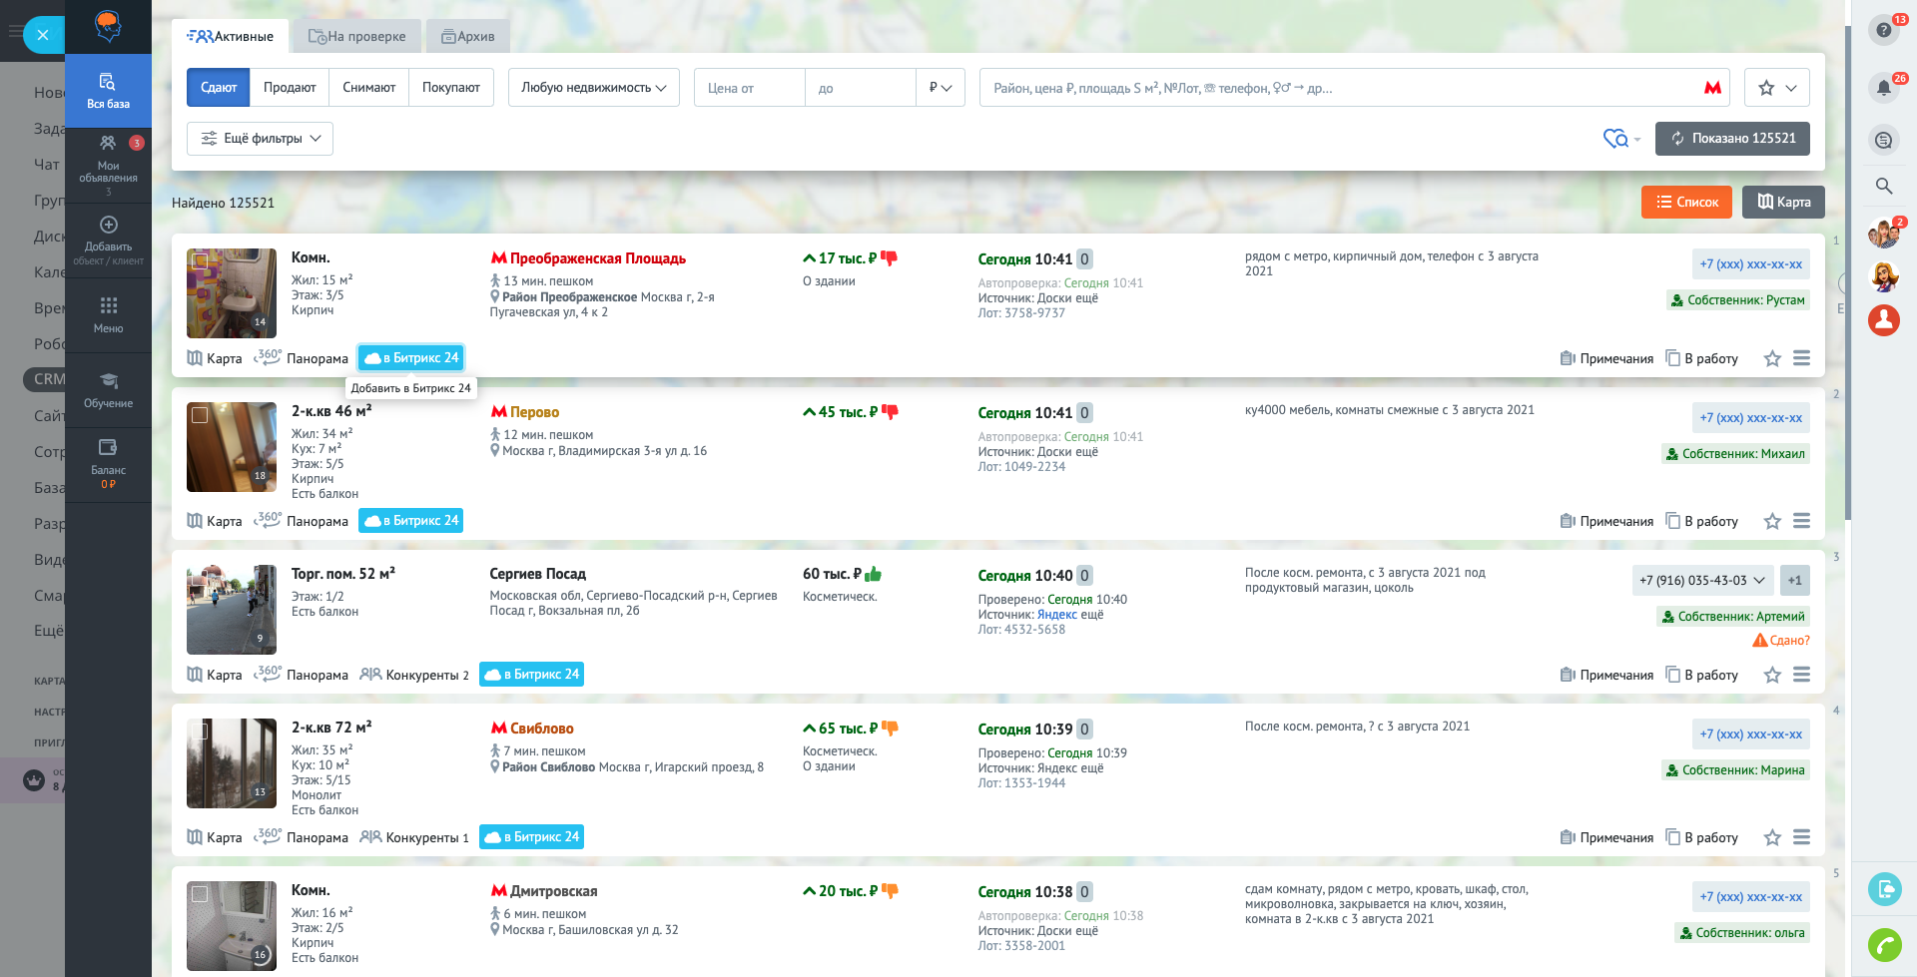Image resolution: width=1917 pixels, height=977 pixels.
Task: Click price 'до' input field
Action: point(861,88)
